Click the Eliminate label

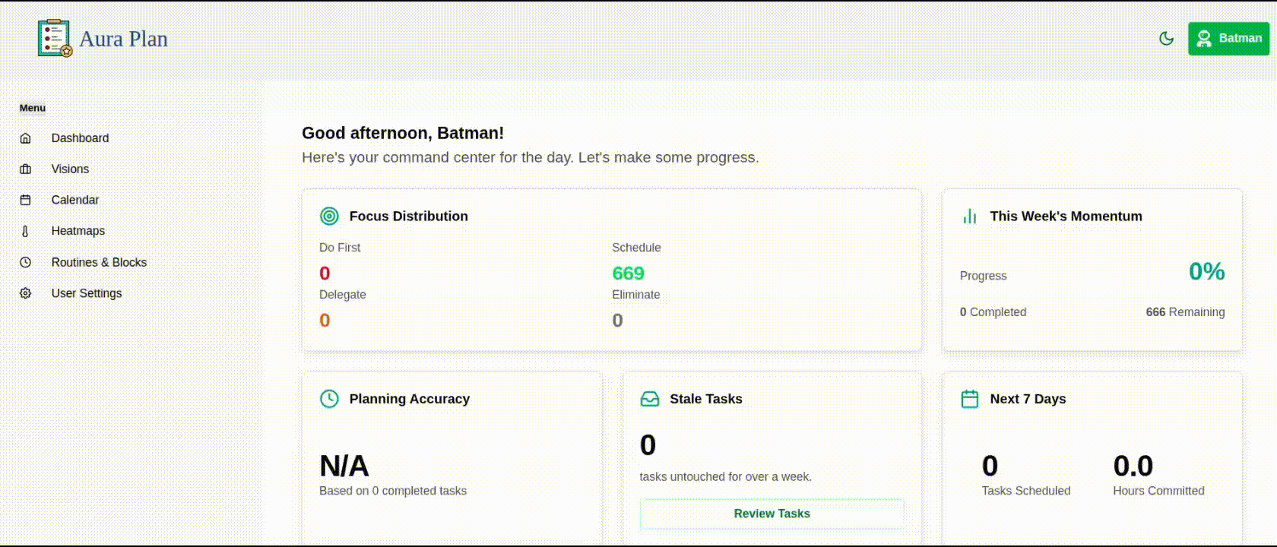tap(635, 295)
